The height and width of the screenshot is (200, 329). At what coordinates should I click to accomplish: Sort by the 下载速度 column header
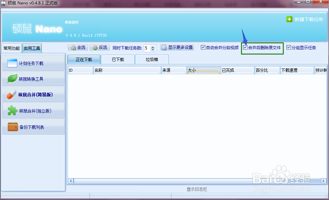point(297,70)
